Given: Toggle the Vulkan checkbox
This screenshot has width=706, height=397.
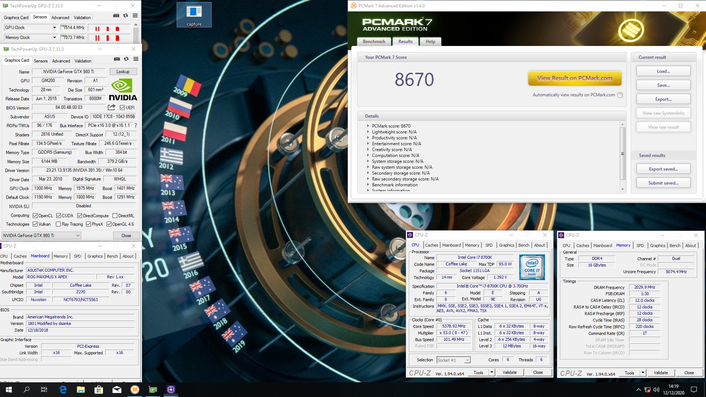Looking at the screenshot, I should [x=35, y=224].
